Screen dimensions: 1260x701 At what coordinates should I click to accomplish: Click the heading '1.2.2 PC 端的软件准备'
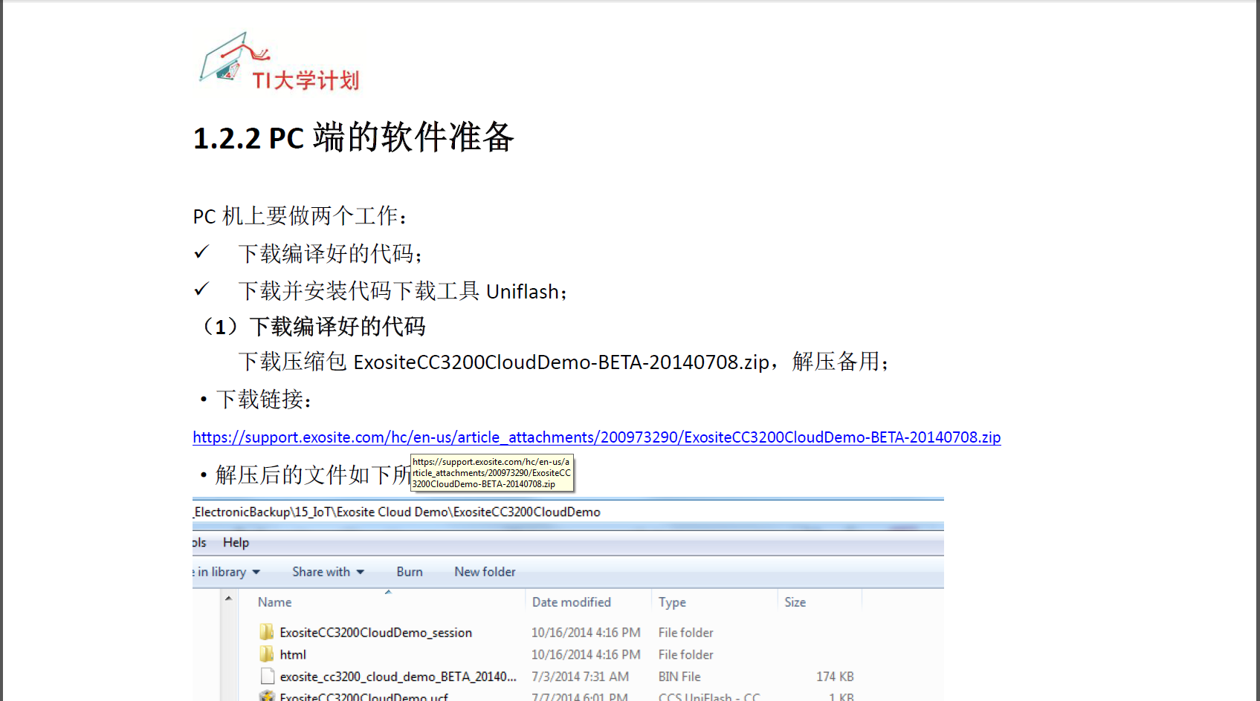(354, 137)
